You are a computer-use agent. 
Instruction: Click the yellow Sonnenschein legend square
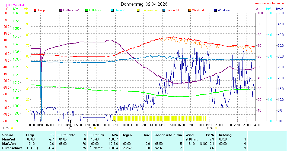click(138, 10)
